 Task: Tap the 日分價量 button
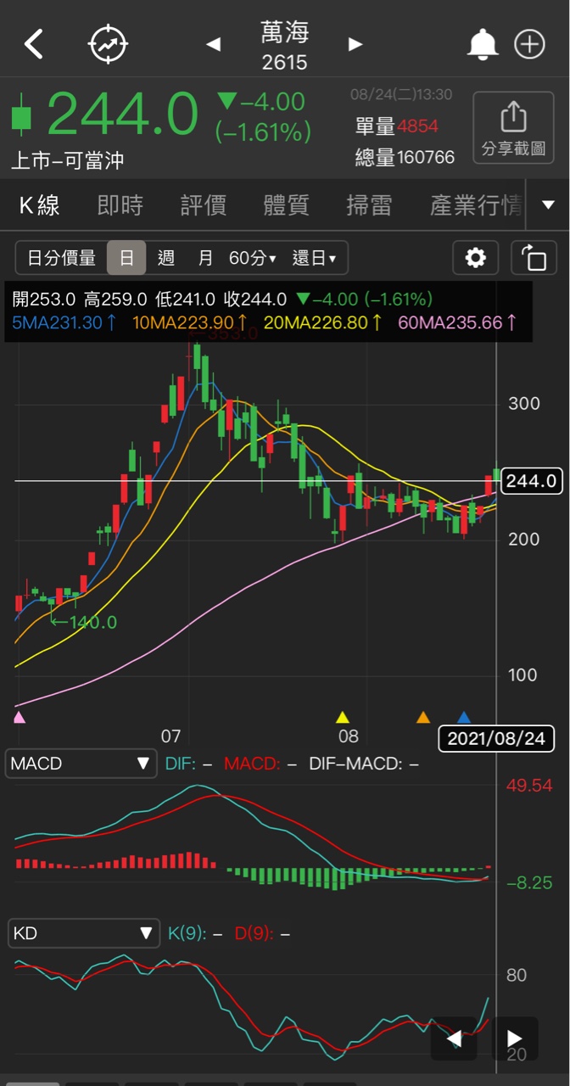(62, 258)
